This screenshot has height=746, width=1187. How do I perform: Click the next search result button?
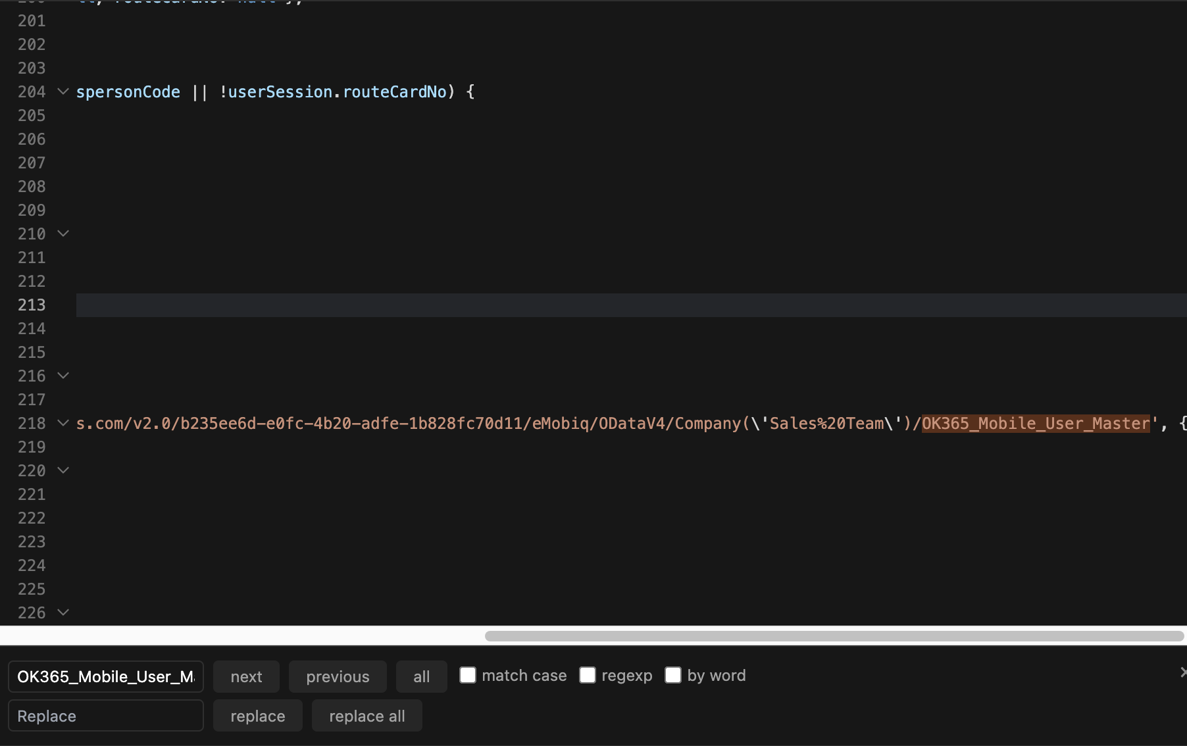[246, 676]
